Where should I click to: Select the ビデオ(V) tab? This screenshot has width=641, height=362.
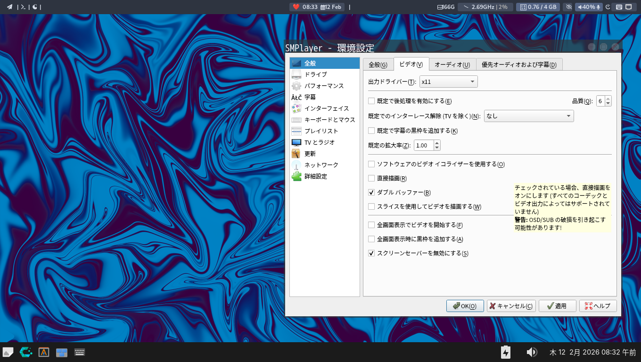pyautogui.click(x=411, y=64)
